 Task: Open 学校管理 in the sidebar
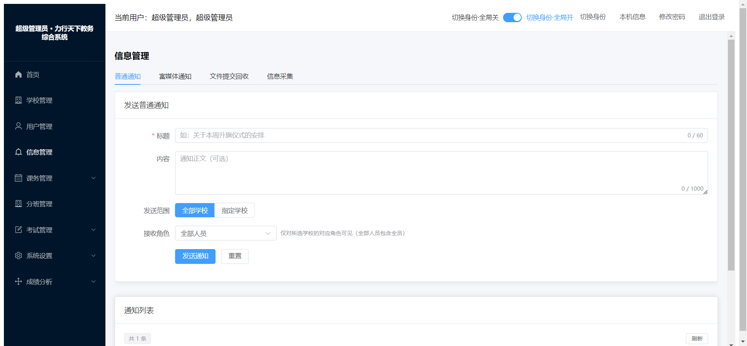click(54, 100)
